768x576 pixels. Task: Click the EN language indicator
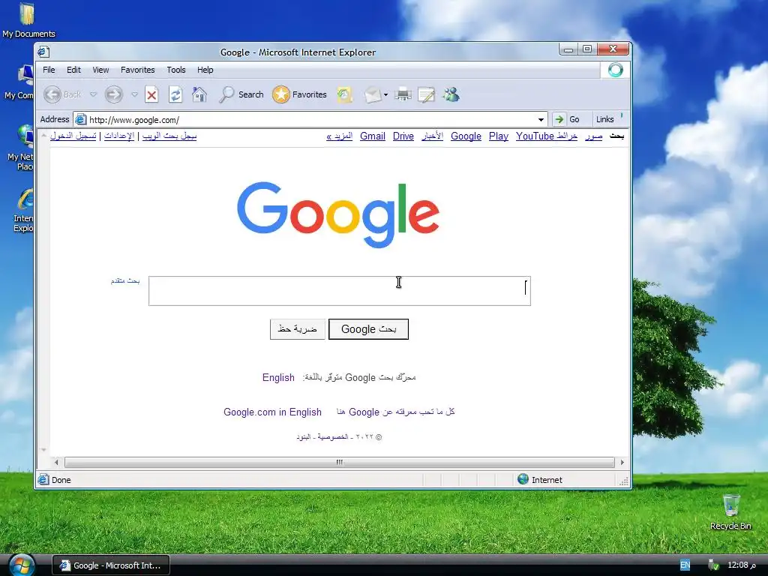click(685, 565)
